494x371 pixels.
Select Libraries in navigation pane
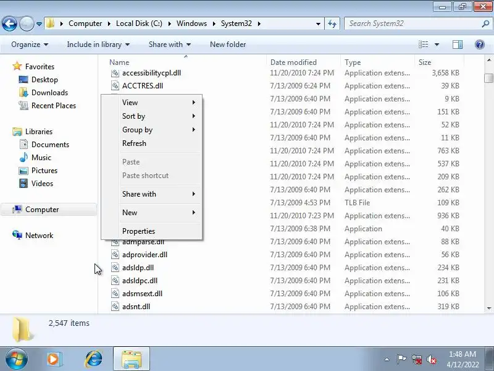(39, 132)
